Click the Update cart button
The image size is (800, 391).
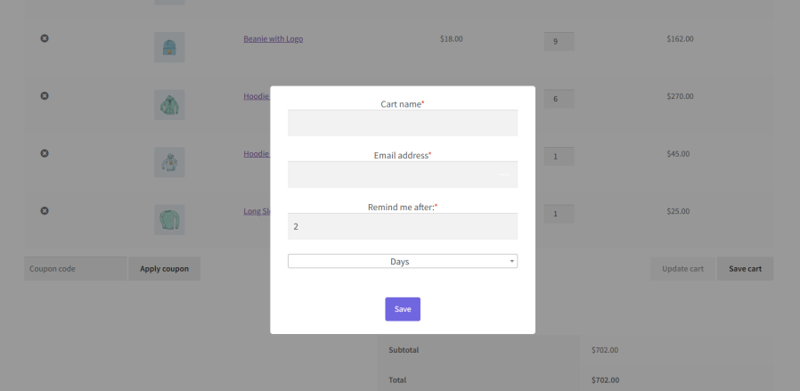(682, 269)
